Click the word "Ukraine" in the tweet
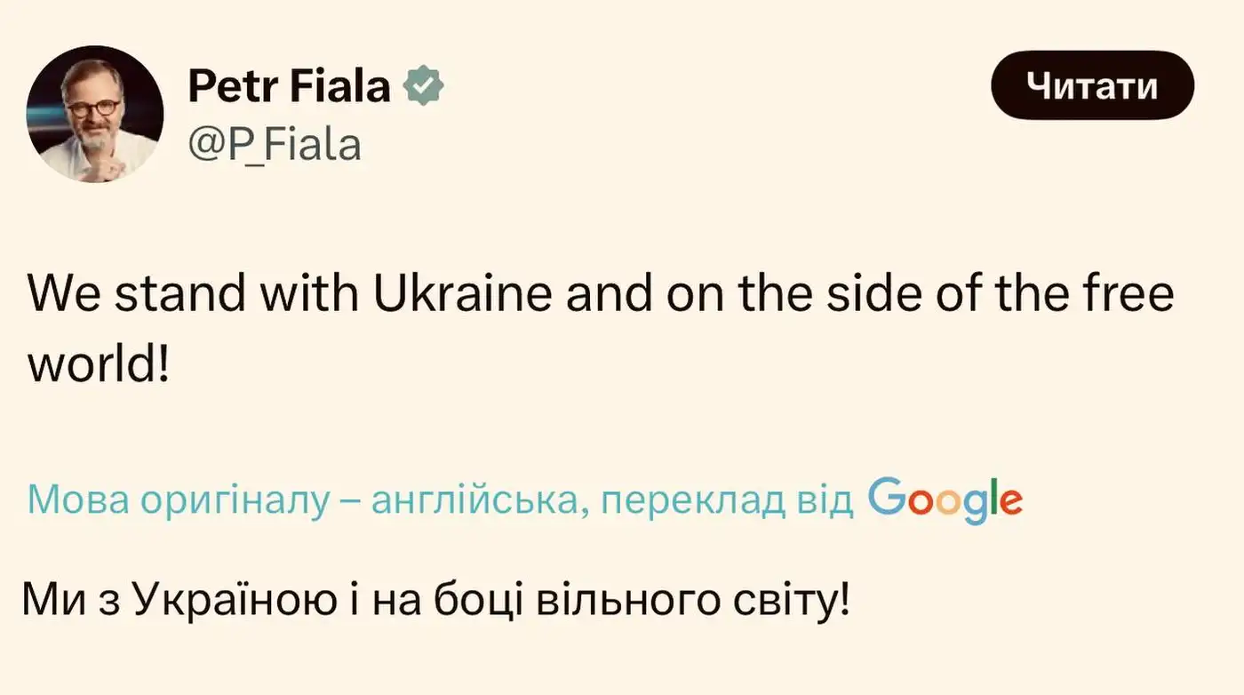The width and height of the screenshot is (1244, 695). [x=463, y=294]
